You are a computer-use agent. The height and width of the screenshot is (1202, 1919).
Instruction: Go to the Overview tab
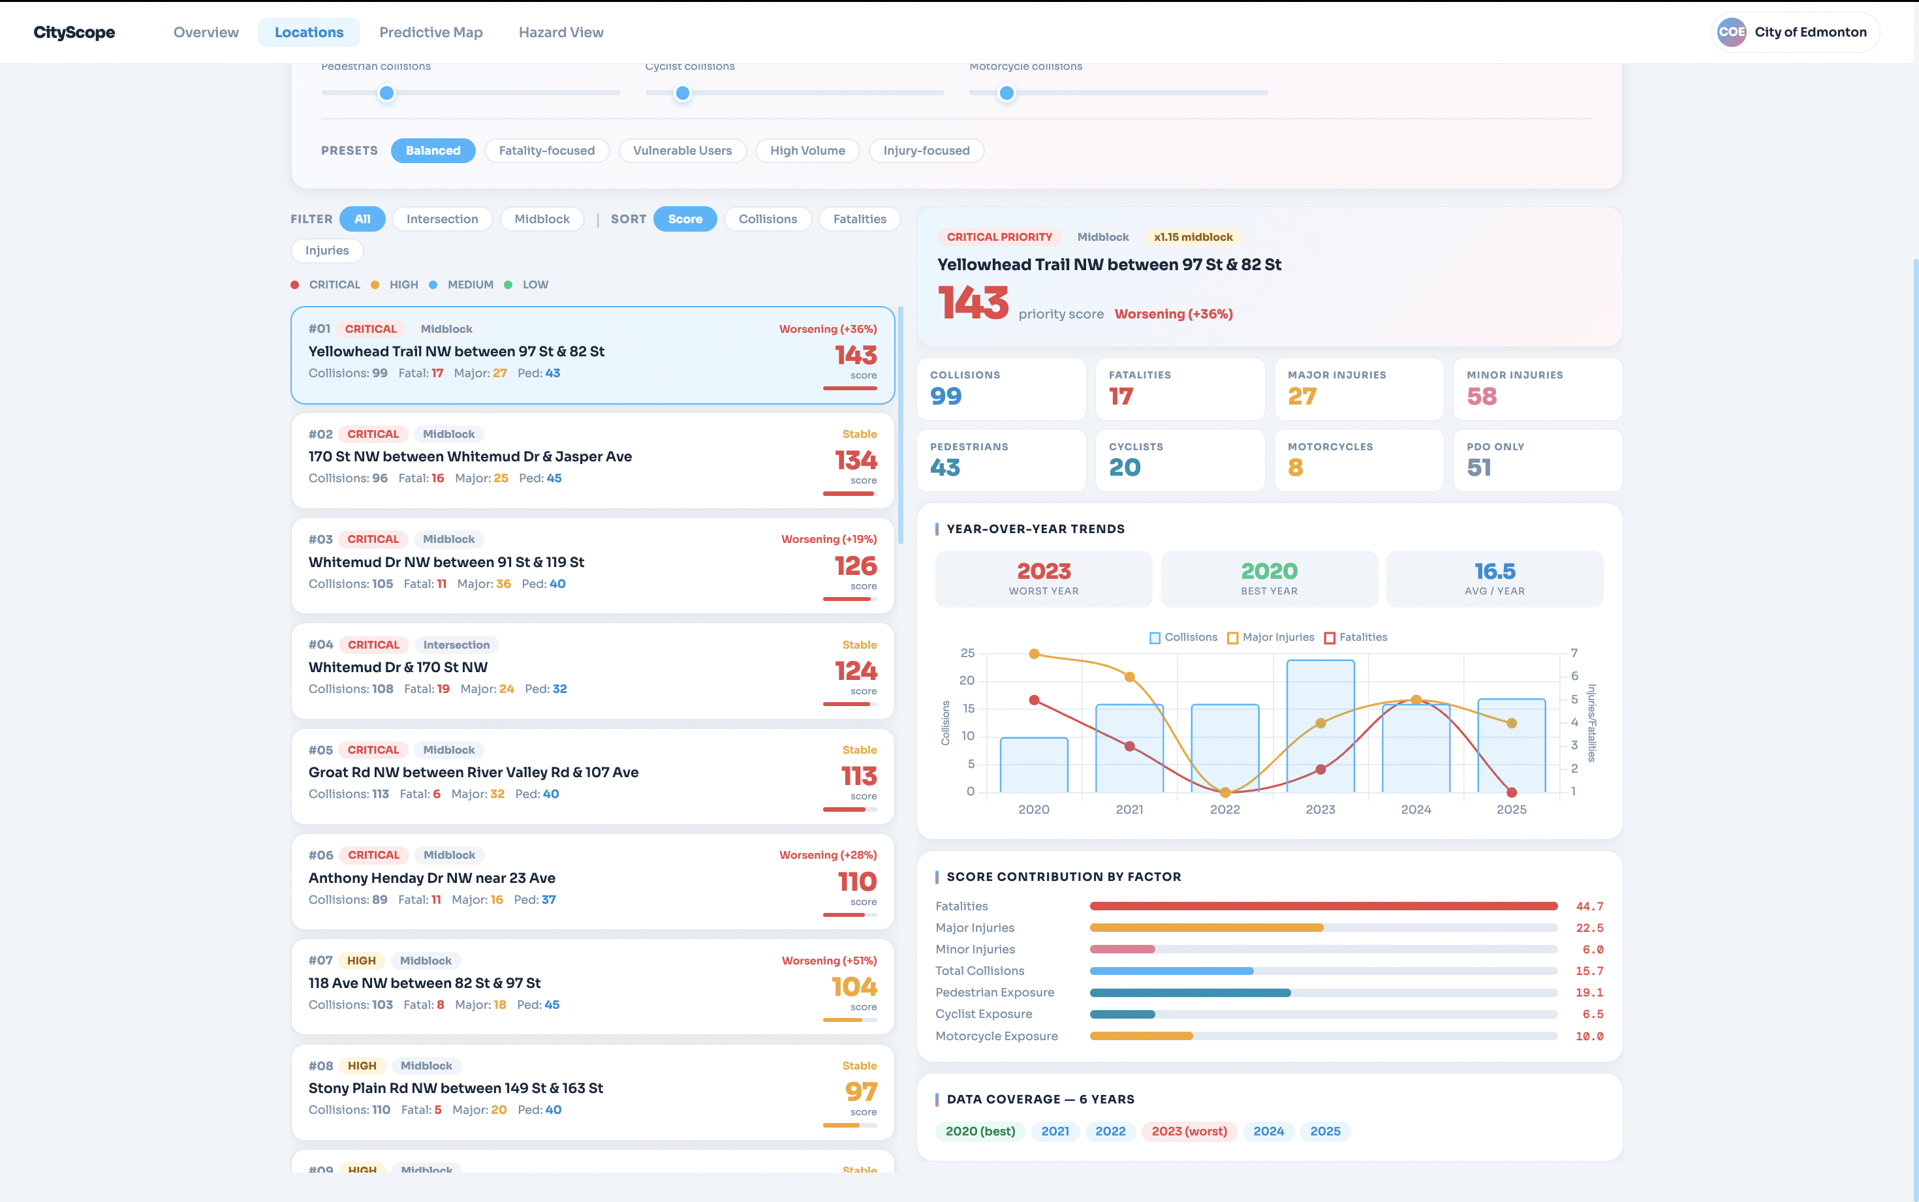click(206, 33)
